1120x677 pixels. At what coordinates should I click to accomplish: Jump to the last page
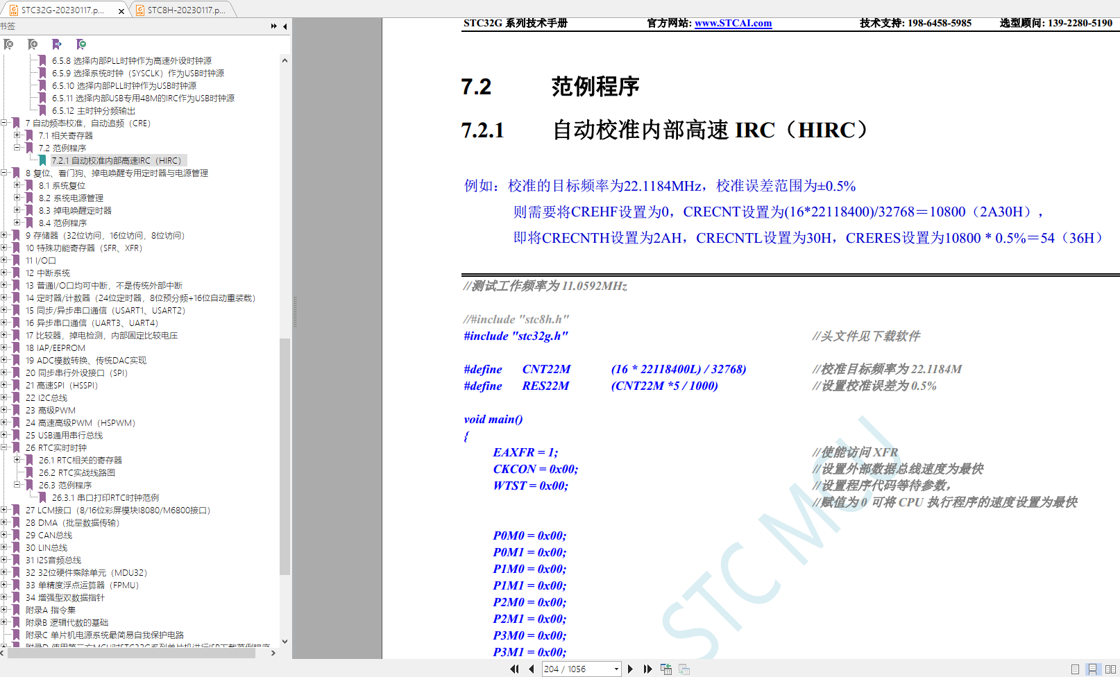(x=648, y=669)
